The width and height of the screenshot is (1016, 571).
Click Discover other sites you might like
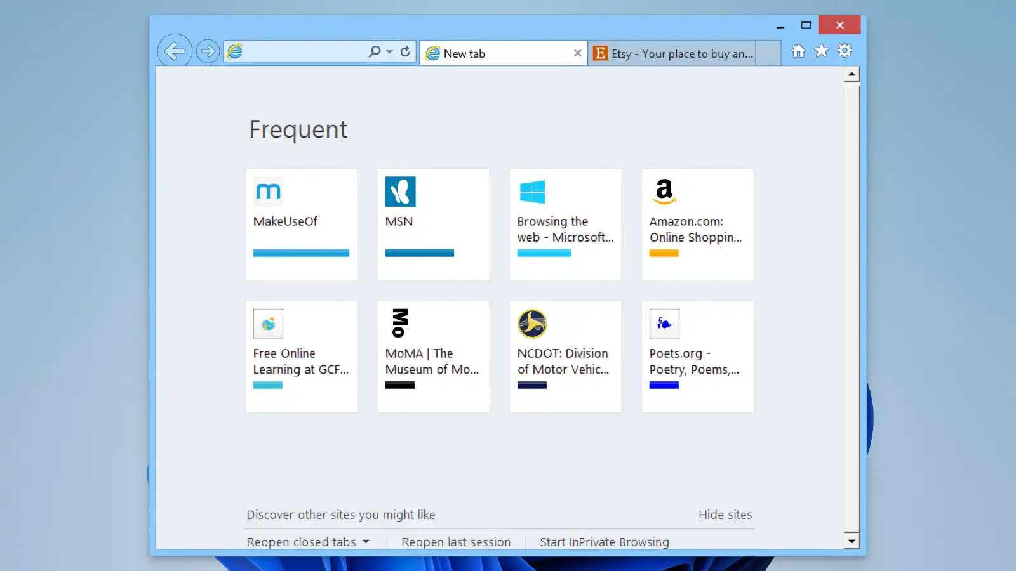coord(341,515)
